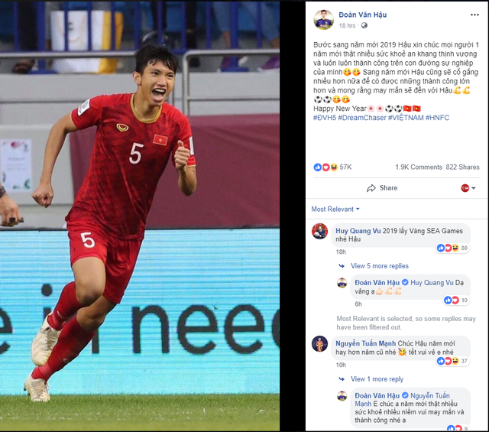Click the 18 hrs post timestamp

[347, 25]
